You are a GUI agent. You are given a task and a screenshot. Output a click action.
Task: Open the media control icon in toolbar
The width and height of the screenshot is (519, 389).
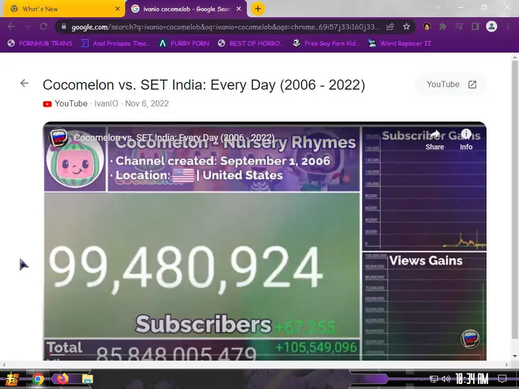click(459, 26)
